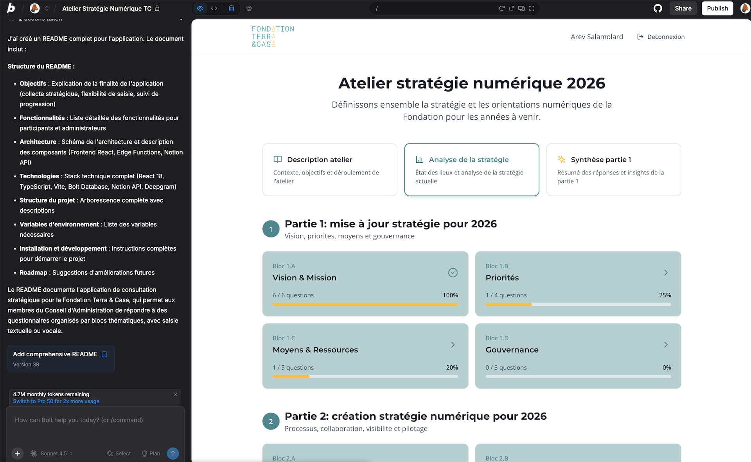Click the 6 / 6 questions label
The height and width of the screenshot is (462, 751).
(x=293, y=295)
